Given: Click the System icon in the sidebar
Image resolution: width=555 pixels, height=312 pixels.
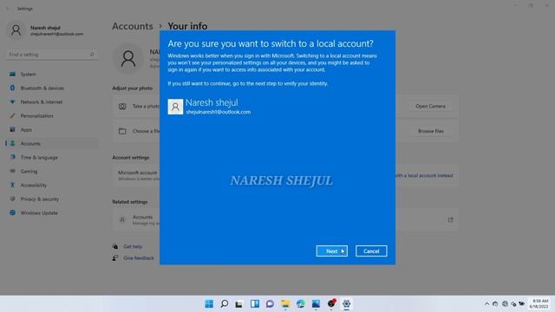Looking at the screenshot, I should click(13, 74).
